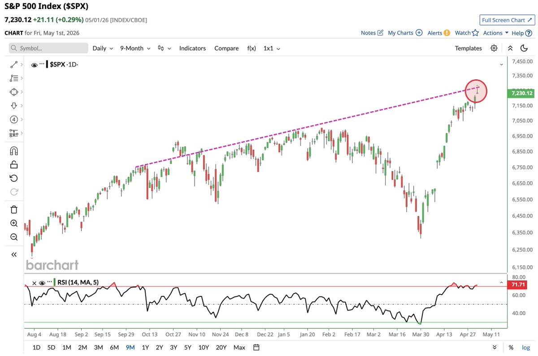Collapse the main chart pane chevron
This screenshot has height=356, width=538.
pyautogui.click(x=501, y=65)
